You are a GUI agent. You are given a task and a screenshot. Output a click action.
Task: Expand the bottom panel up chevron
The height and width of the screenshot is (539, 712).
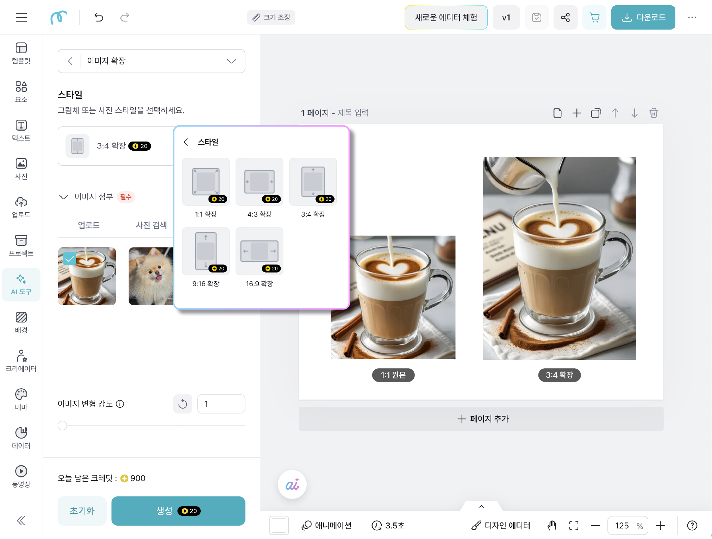tap(481, 507)
